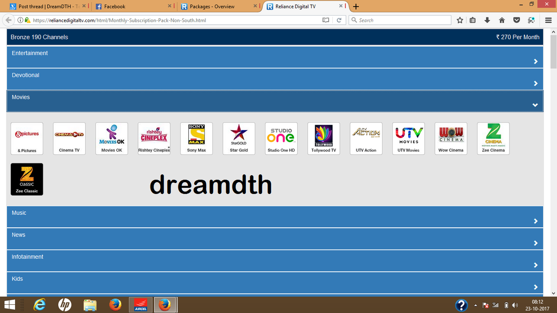Close the Packages - Overview tab

[x=255, y=7]
